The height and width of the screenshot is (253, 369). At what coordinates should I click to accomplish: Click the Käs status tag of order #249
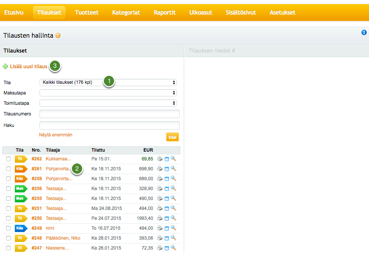coord(21,228)
